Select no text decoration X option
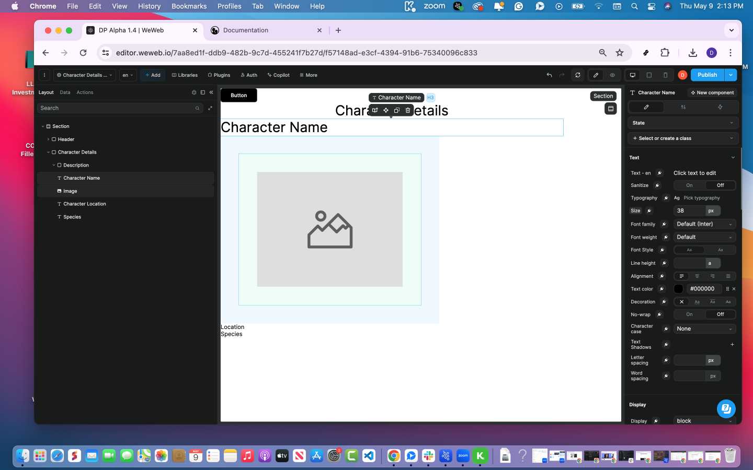This screenshot has width=753, height=470. point(681,302)
